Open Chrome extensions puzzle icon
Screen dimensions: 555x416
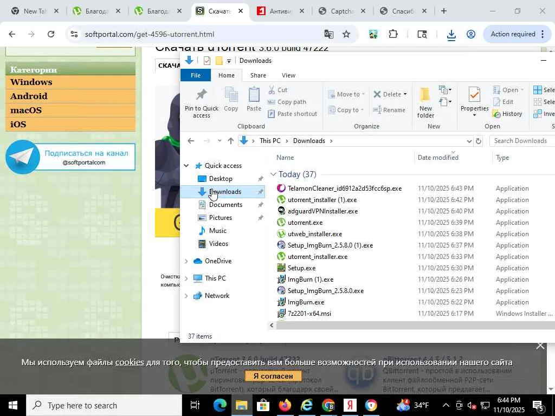tap(393, 34)
